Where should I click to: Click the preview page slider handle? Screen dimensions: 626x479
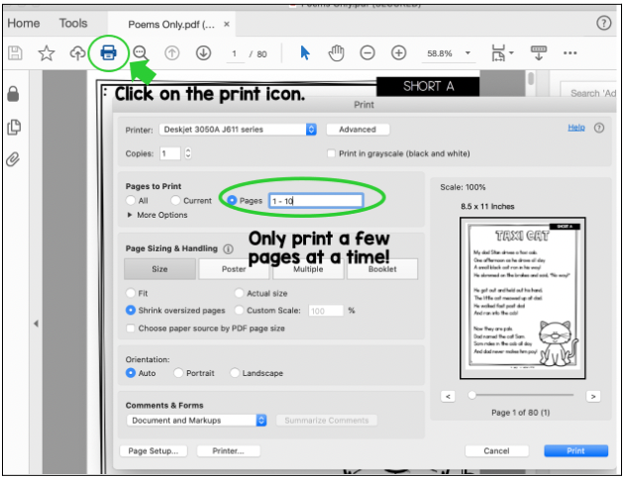pos(471,395)
